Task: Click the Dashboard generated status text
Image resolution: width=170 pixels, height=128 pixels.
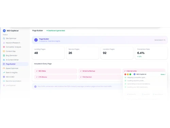Action: coord(56,31)
